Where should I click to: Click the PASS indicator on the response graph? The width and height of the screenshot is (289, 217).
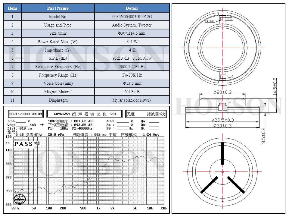pyautogui.click(x=23, y=144)
